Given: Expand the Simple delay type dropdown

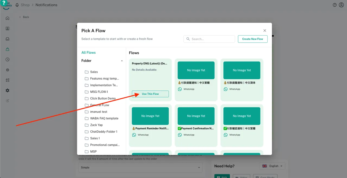Looking at the screenshot, I should [140, 167].
